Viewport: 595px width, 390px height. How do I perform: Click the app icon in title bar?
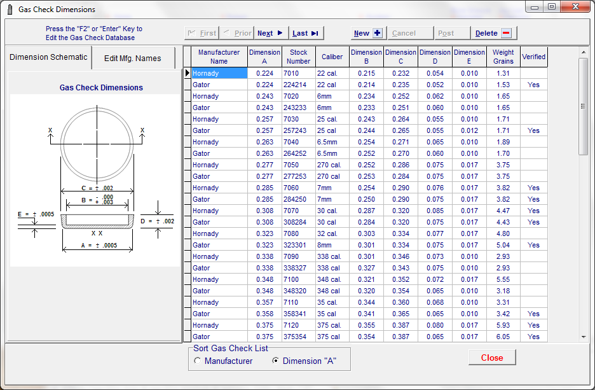[x=10, y=9]
